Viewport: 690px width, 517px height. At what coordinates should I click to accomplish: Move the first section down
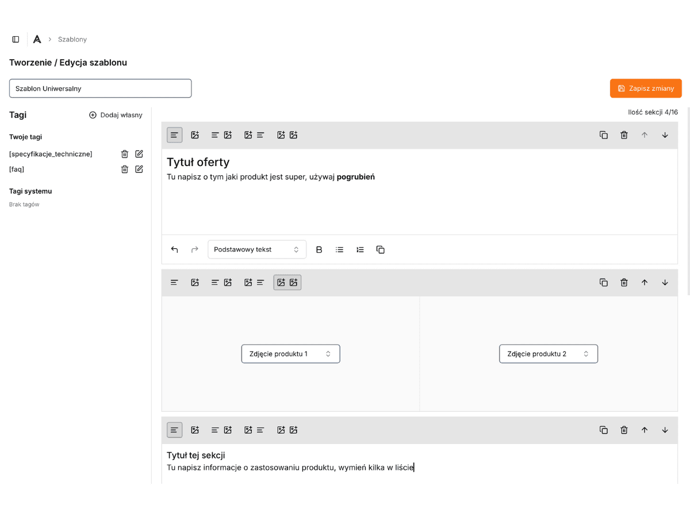[x=665, y=135]
